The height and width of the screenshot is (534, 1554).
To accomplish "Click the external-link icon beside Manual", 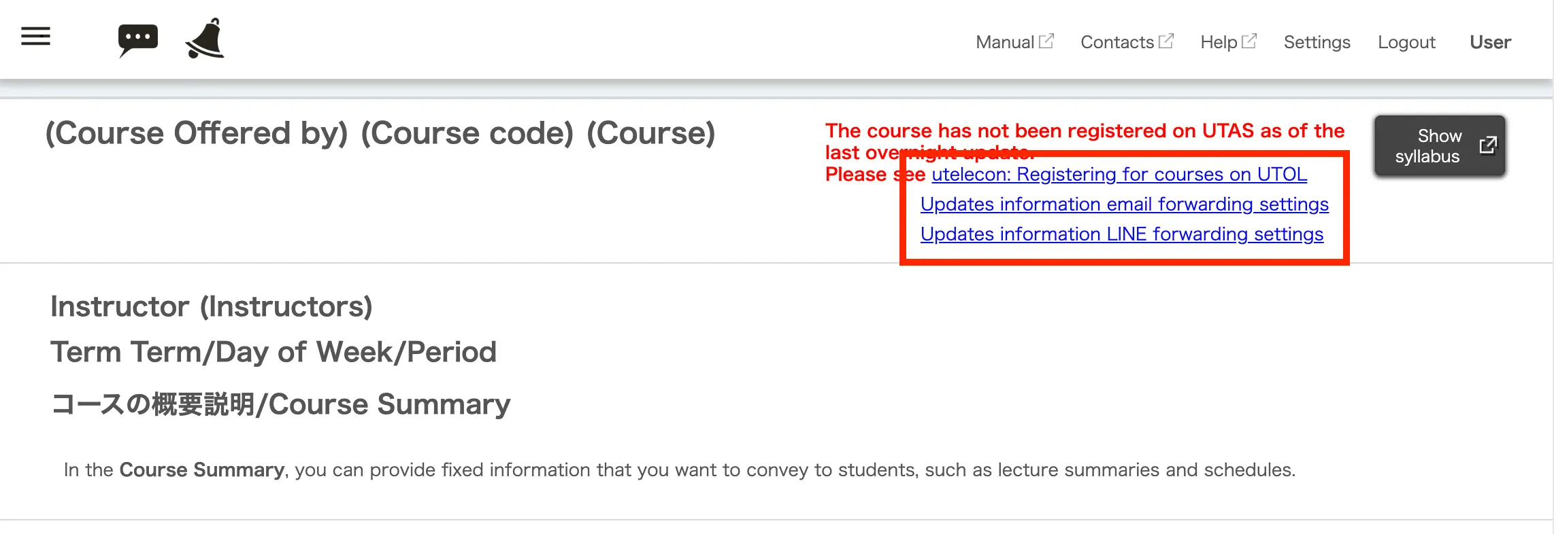I will click(x=1046, y=41).
